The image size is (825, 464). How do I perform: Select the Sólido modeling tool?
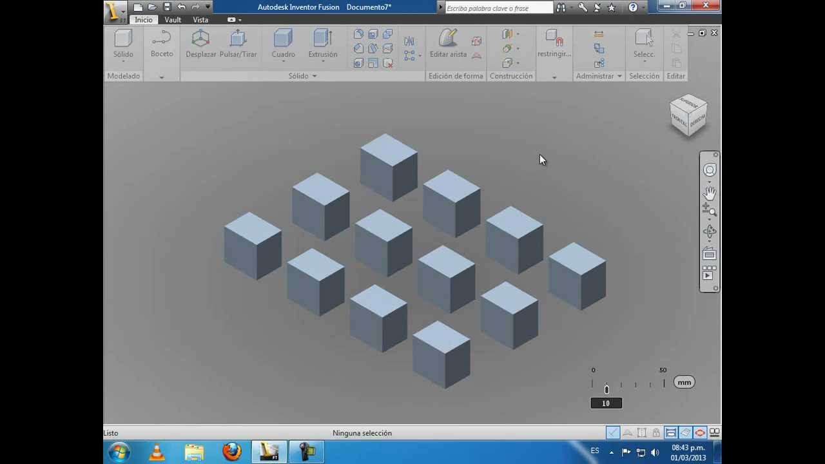point(123,44)
